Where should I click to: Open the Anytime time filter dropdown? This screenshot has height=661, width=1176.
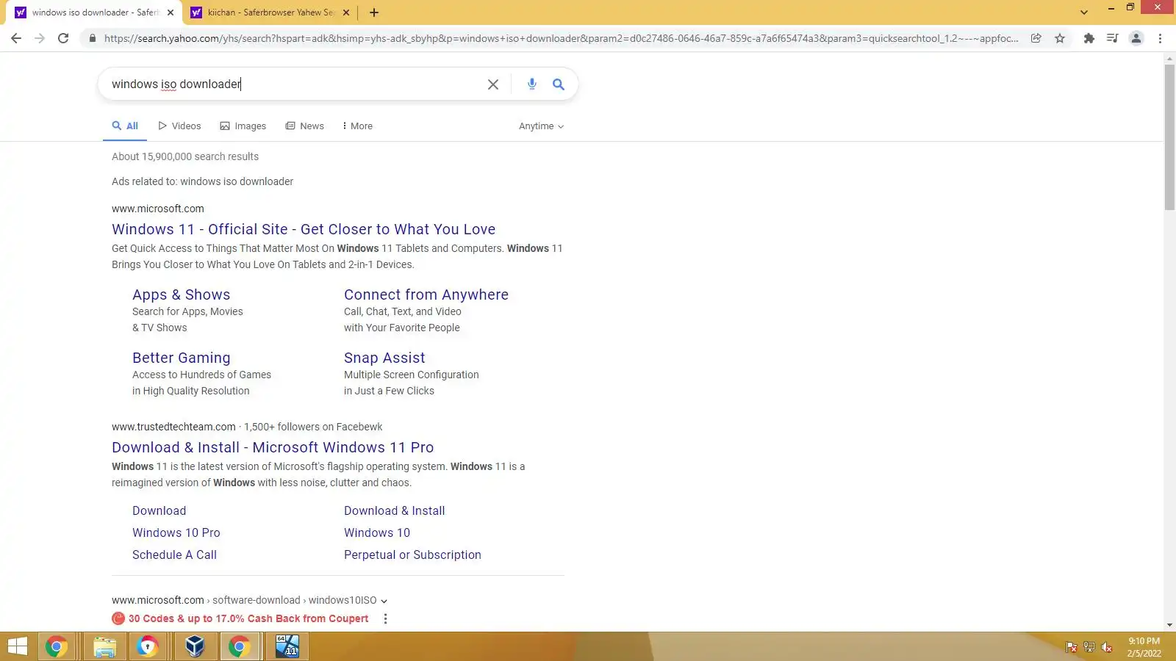[x=542, y=126]
